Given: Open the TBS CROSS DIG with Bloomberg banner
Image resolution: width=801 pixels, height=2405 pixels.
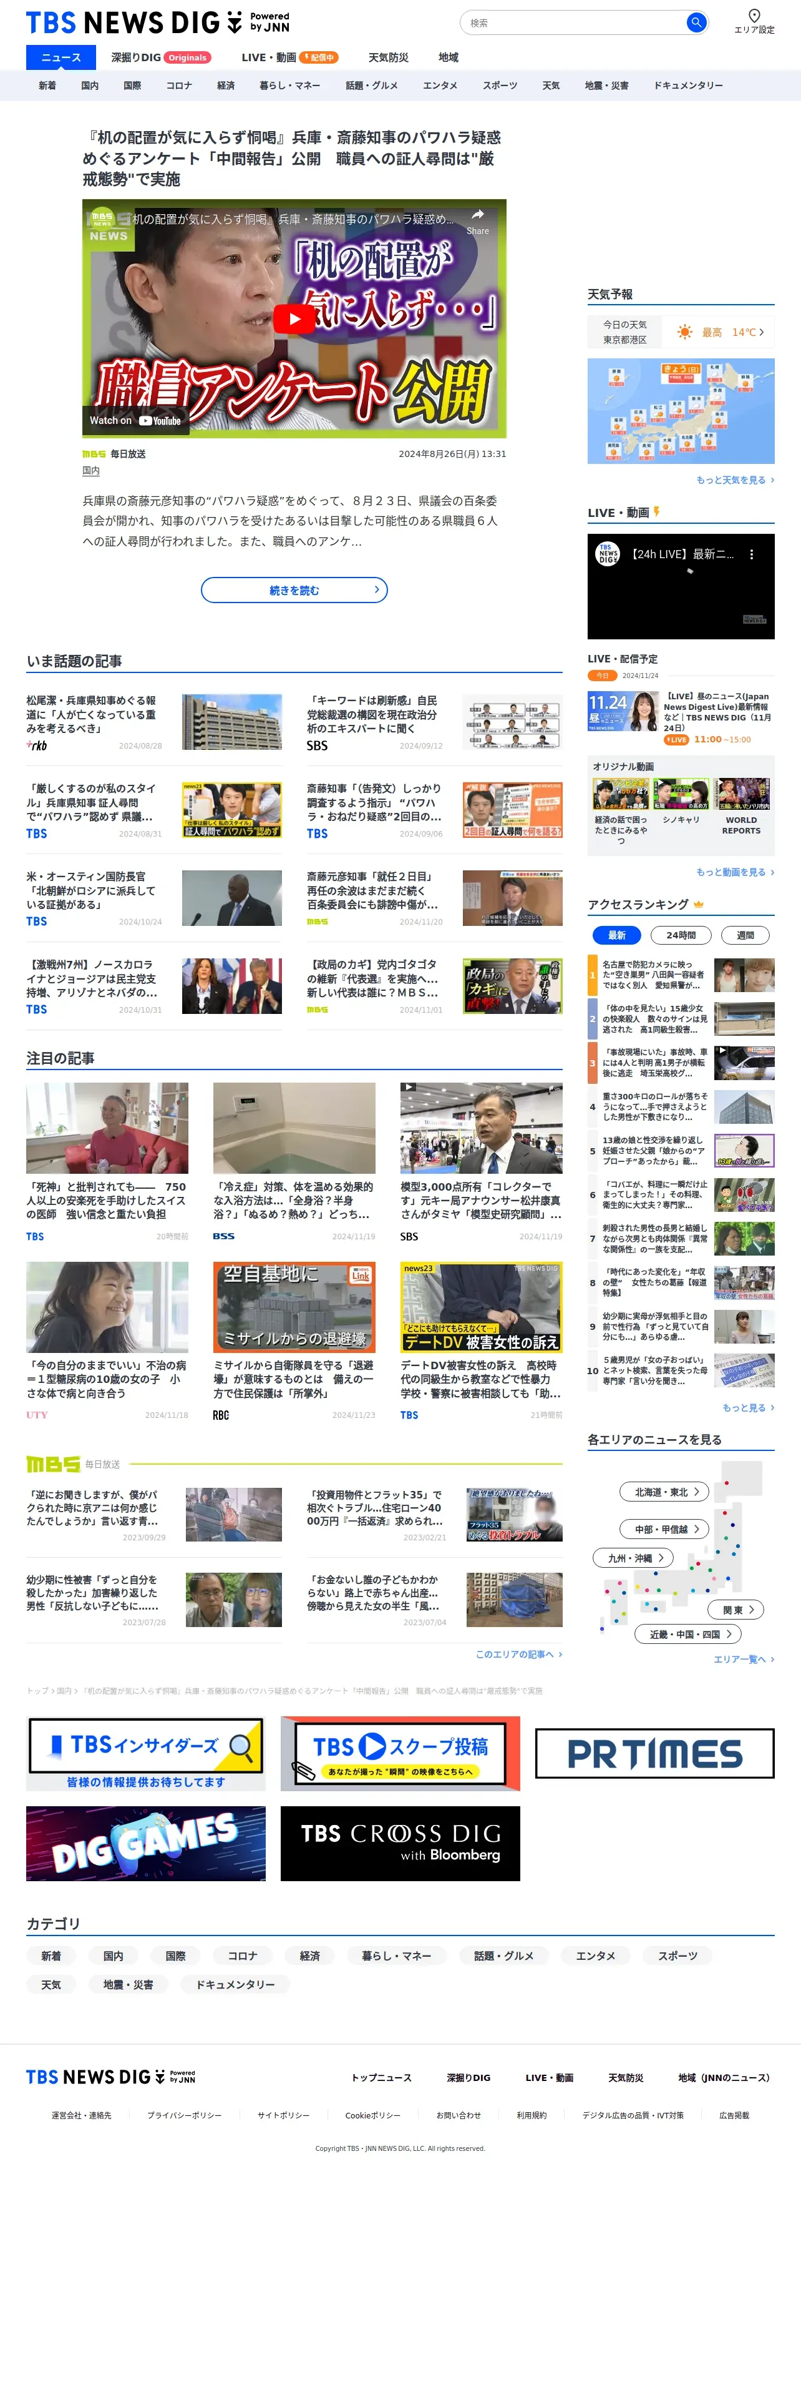Looking at the screenshot, I should point(400,1843).
